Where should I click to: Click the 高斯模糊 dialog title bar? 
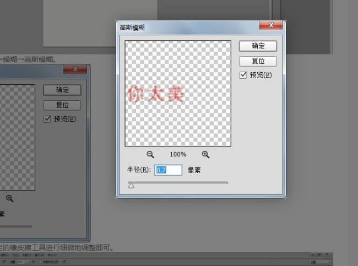(x=182, y=26)
